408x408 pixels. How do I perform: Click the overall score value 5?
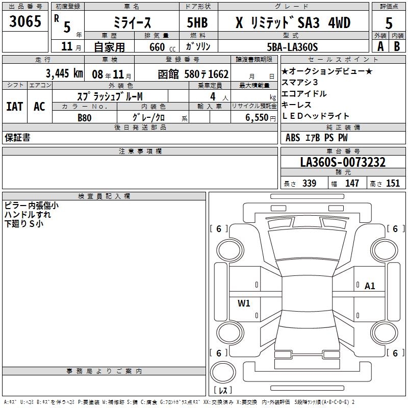click(x=389, y=22)
